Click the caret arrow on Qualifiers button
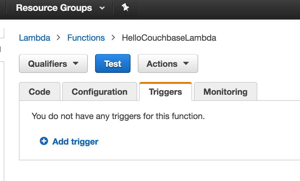This screenshot has width=300, height=181. [x=76, y=64]
